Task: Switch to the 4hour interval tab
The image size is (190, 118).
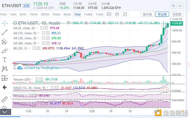Action: pyautogui.click(x=67, y=14)
